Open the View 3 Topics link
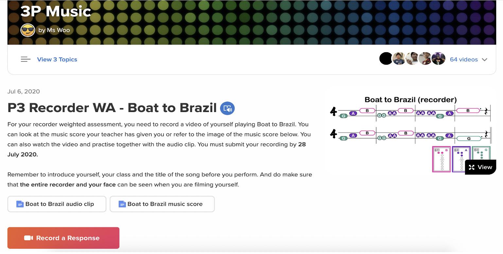Viewport: 503px width, 254px height. tap(57, 59)
